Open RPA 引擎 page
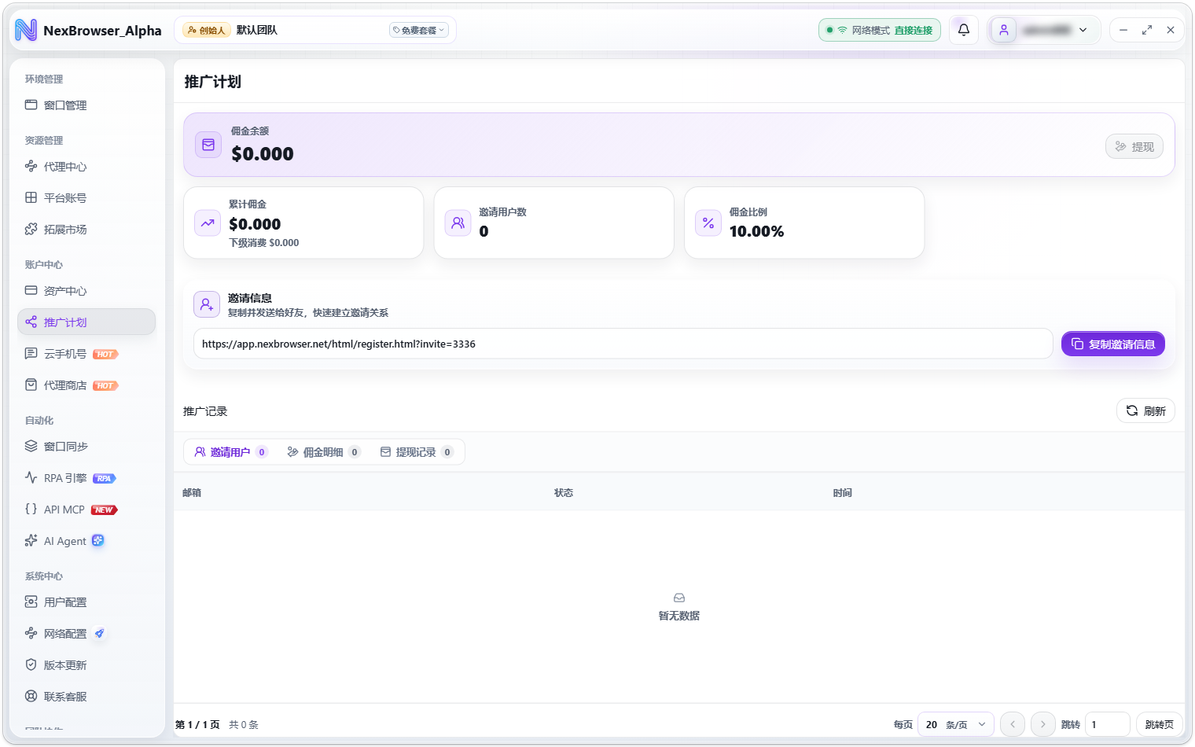Screen dimensions: 1195x747 (86, 478)
